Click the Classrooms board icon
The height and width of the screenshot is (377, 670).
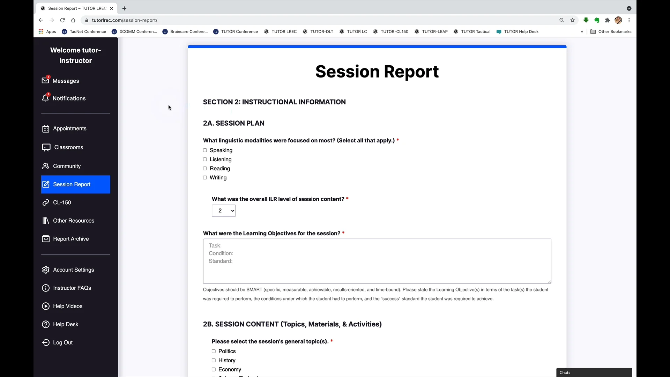click(x=46, y=147)
